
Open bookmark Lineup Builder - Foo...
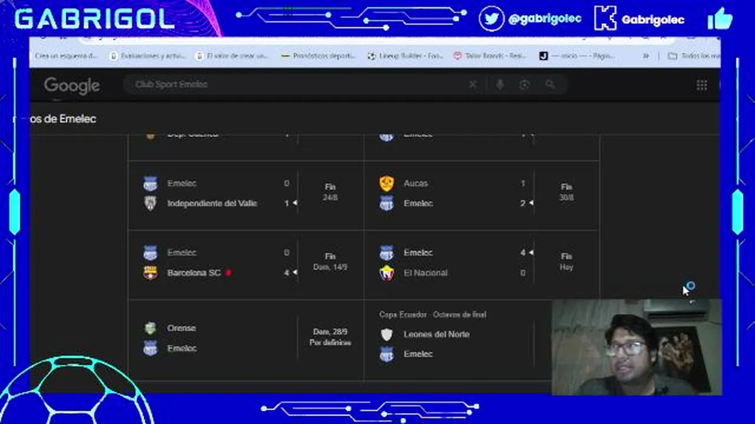pos(405,56)
